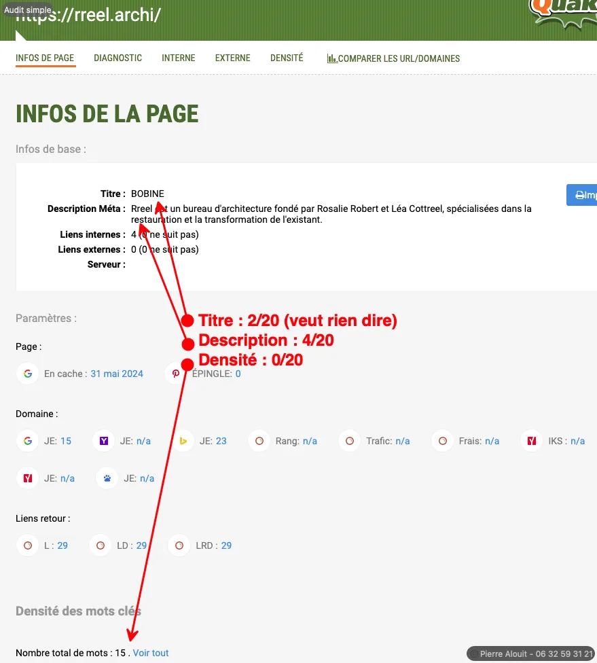Click the blue Baidu paw icon
Viewport: 597px width, 663px height.
tap(107, 478)
